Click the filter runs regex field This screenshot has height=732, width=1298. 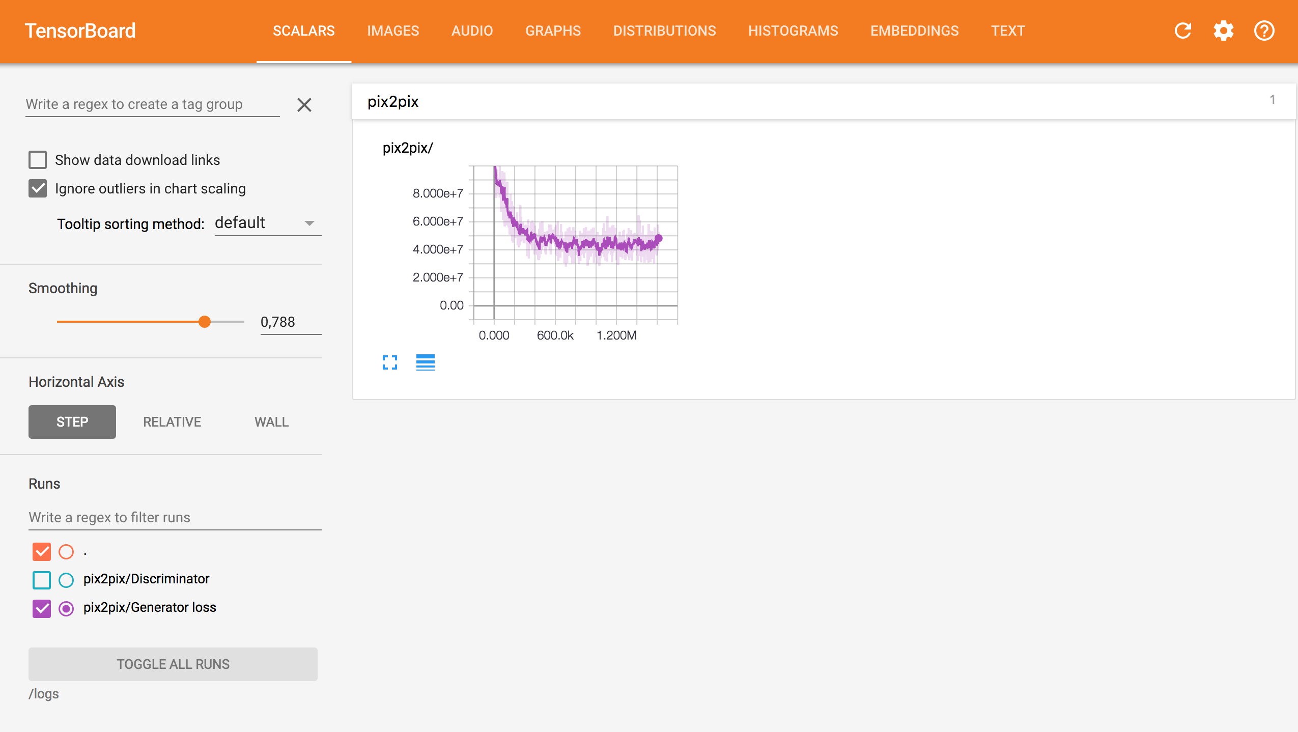[175, 517]
